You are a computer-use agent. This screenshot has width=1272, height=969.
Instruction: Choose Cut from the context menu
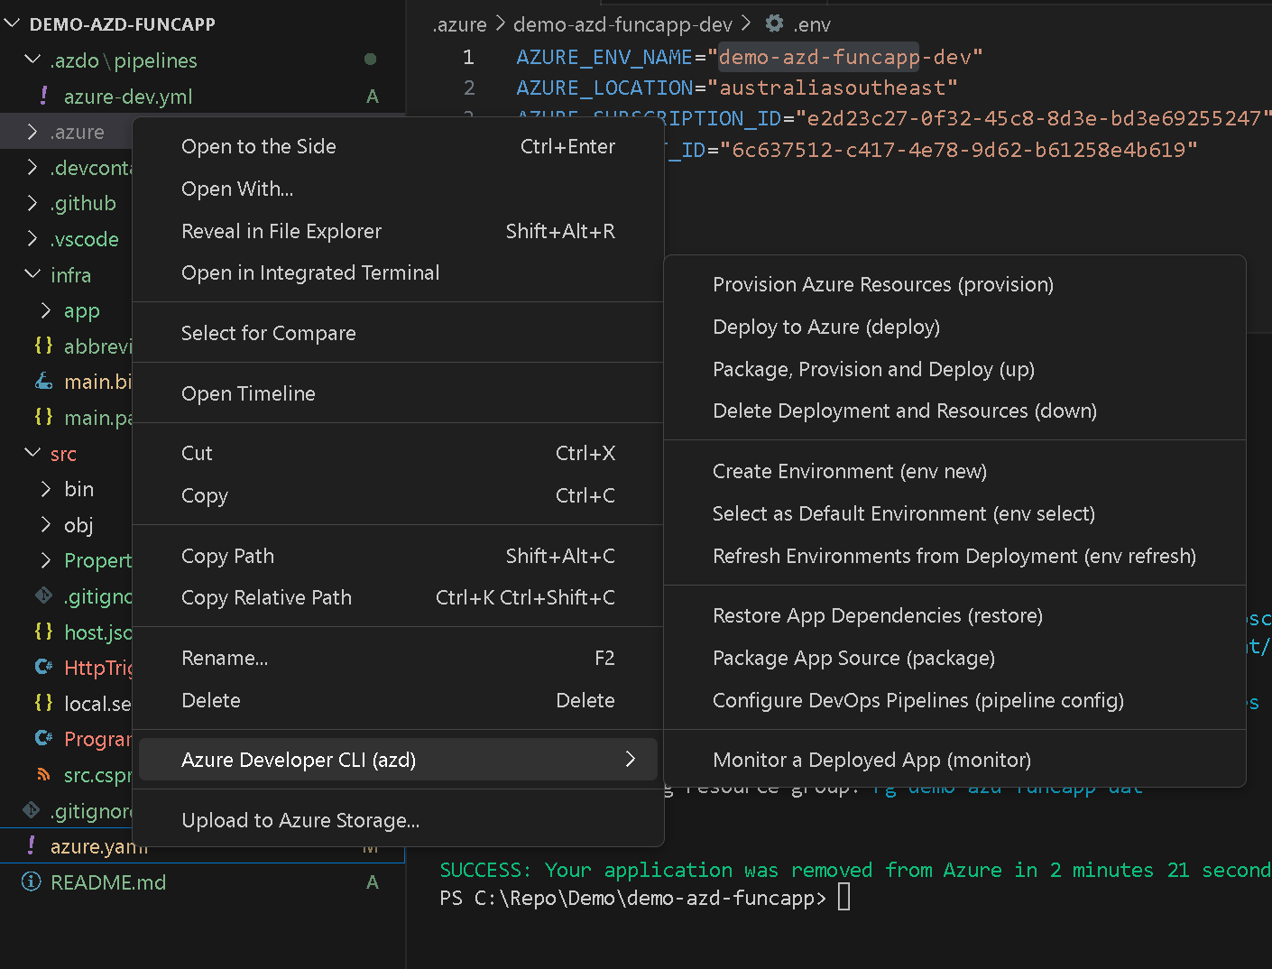(398, 453)
